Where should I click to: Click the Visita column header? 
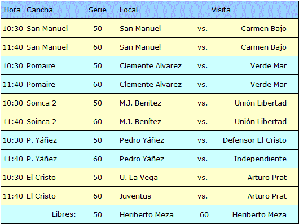[221, 10]
